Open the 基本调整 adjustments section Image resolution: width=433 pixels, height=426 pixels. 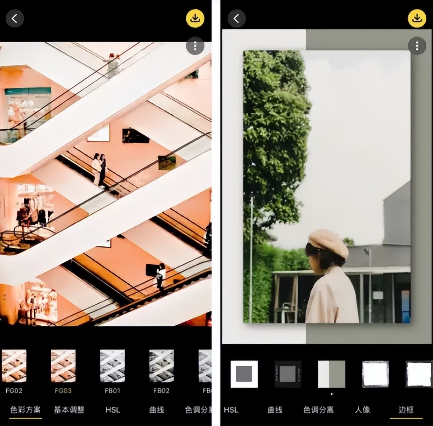click(x=69, y=410)
